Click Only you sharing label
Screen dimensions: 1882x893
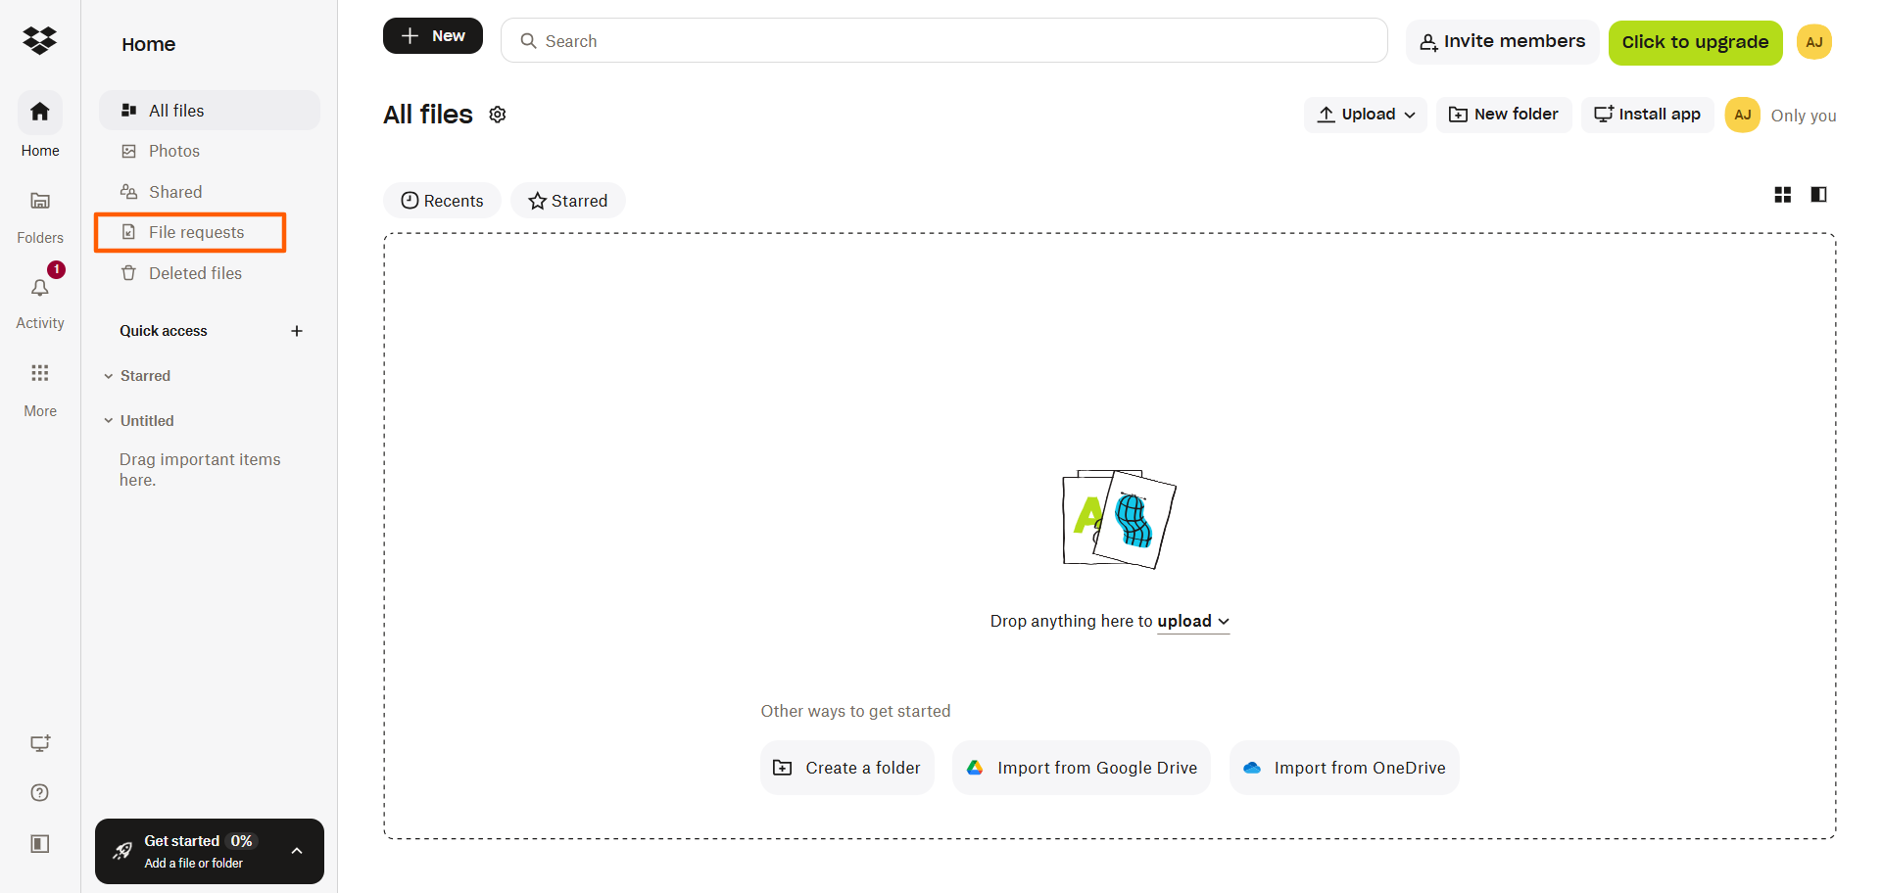1804,116
